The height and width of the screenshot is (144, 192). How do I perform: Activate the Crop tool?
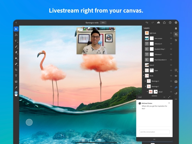click(16, 70)
